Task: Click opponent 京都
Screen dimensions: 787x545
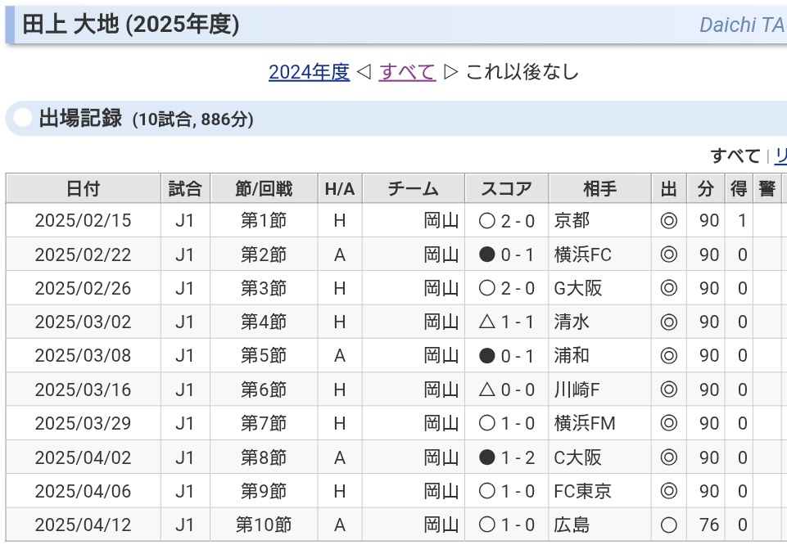Action: pos(572,221)
